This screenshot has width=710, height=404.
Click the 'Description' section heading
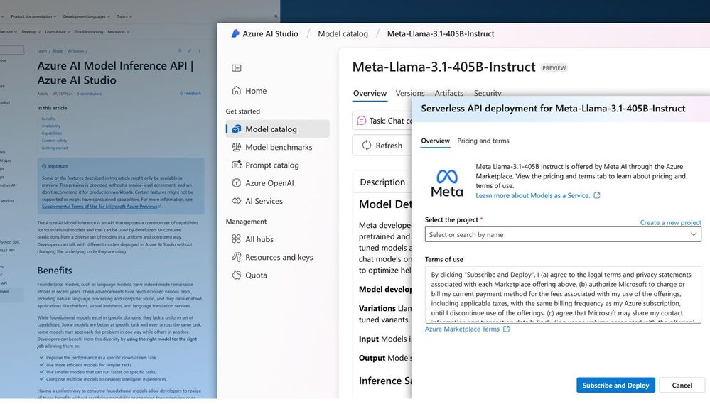382,182
